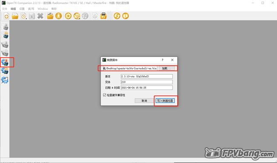Image resolution: width=277 pixels, height=163 pixels.
Task: Open the 帮助 menu
Action: point(54,9)
